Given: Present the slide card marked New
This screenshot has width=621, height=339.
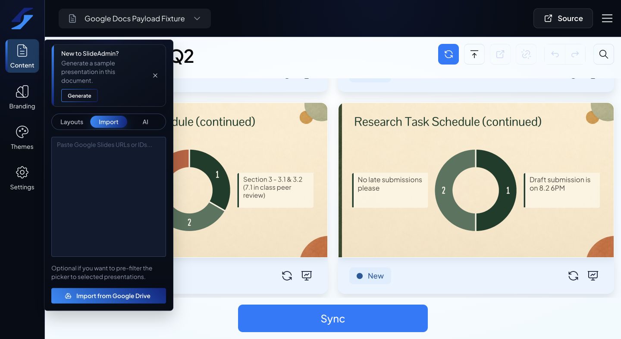Looking at the screenshot, I should point(593,276).
